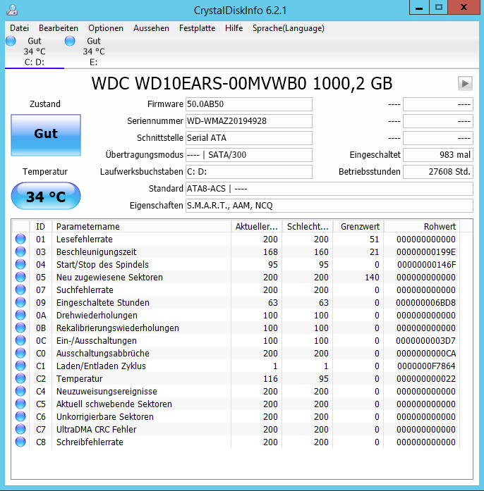Click the Seriennummer field WD-WMAZ20194928

(249, 121)
